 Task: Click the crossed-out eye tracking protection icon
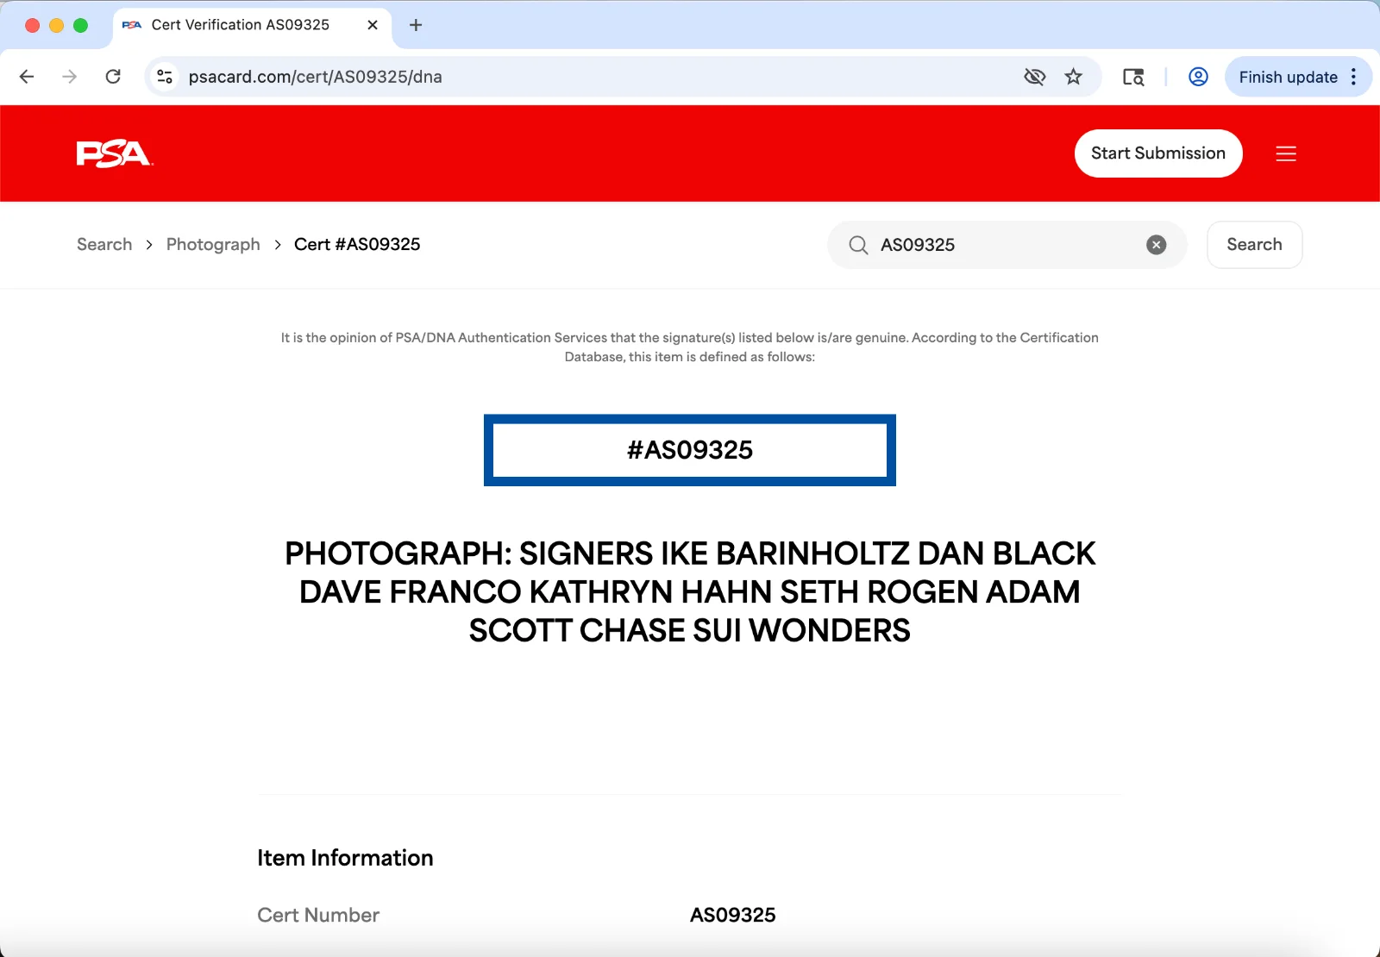[1035, 77]
